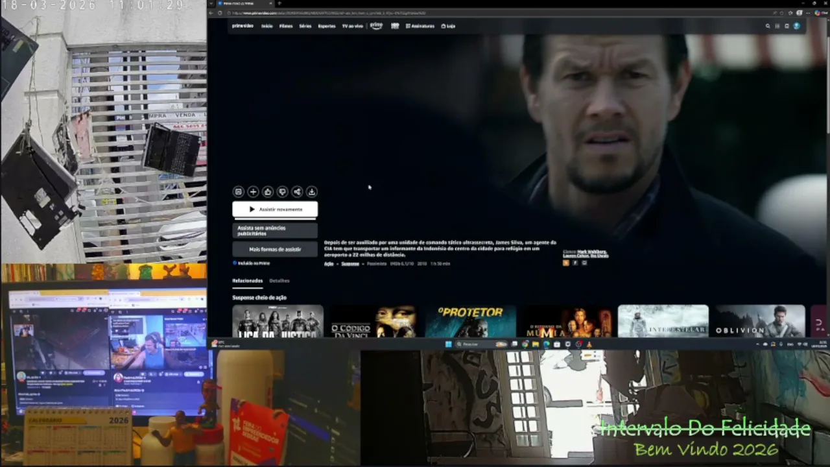
Task: Open Assinaturas in the navigation bar
Action: click(x=420, y=26)
